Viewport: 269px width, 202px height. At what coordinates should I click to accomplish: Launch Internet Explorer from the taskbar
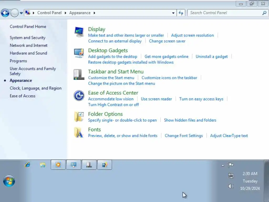(x=27, y=165)
